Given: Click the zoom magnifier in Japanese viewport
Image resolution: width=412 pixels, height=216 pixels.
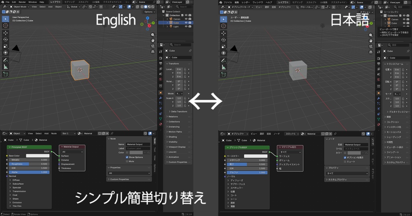Looking at the screenshot, I should click(371, 35).
